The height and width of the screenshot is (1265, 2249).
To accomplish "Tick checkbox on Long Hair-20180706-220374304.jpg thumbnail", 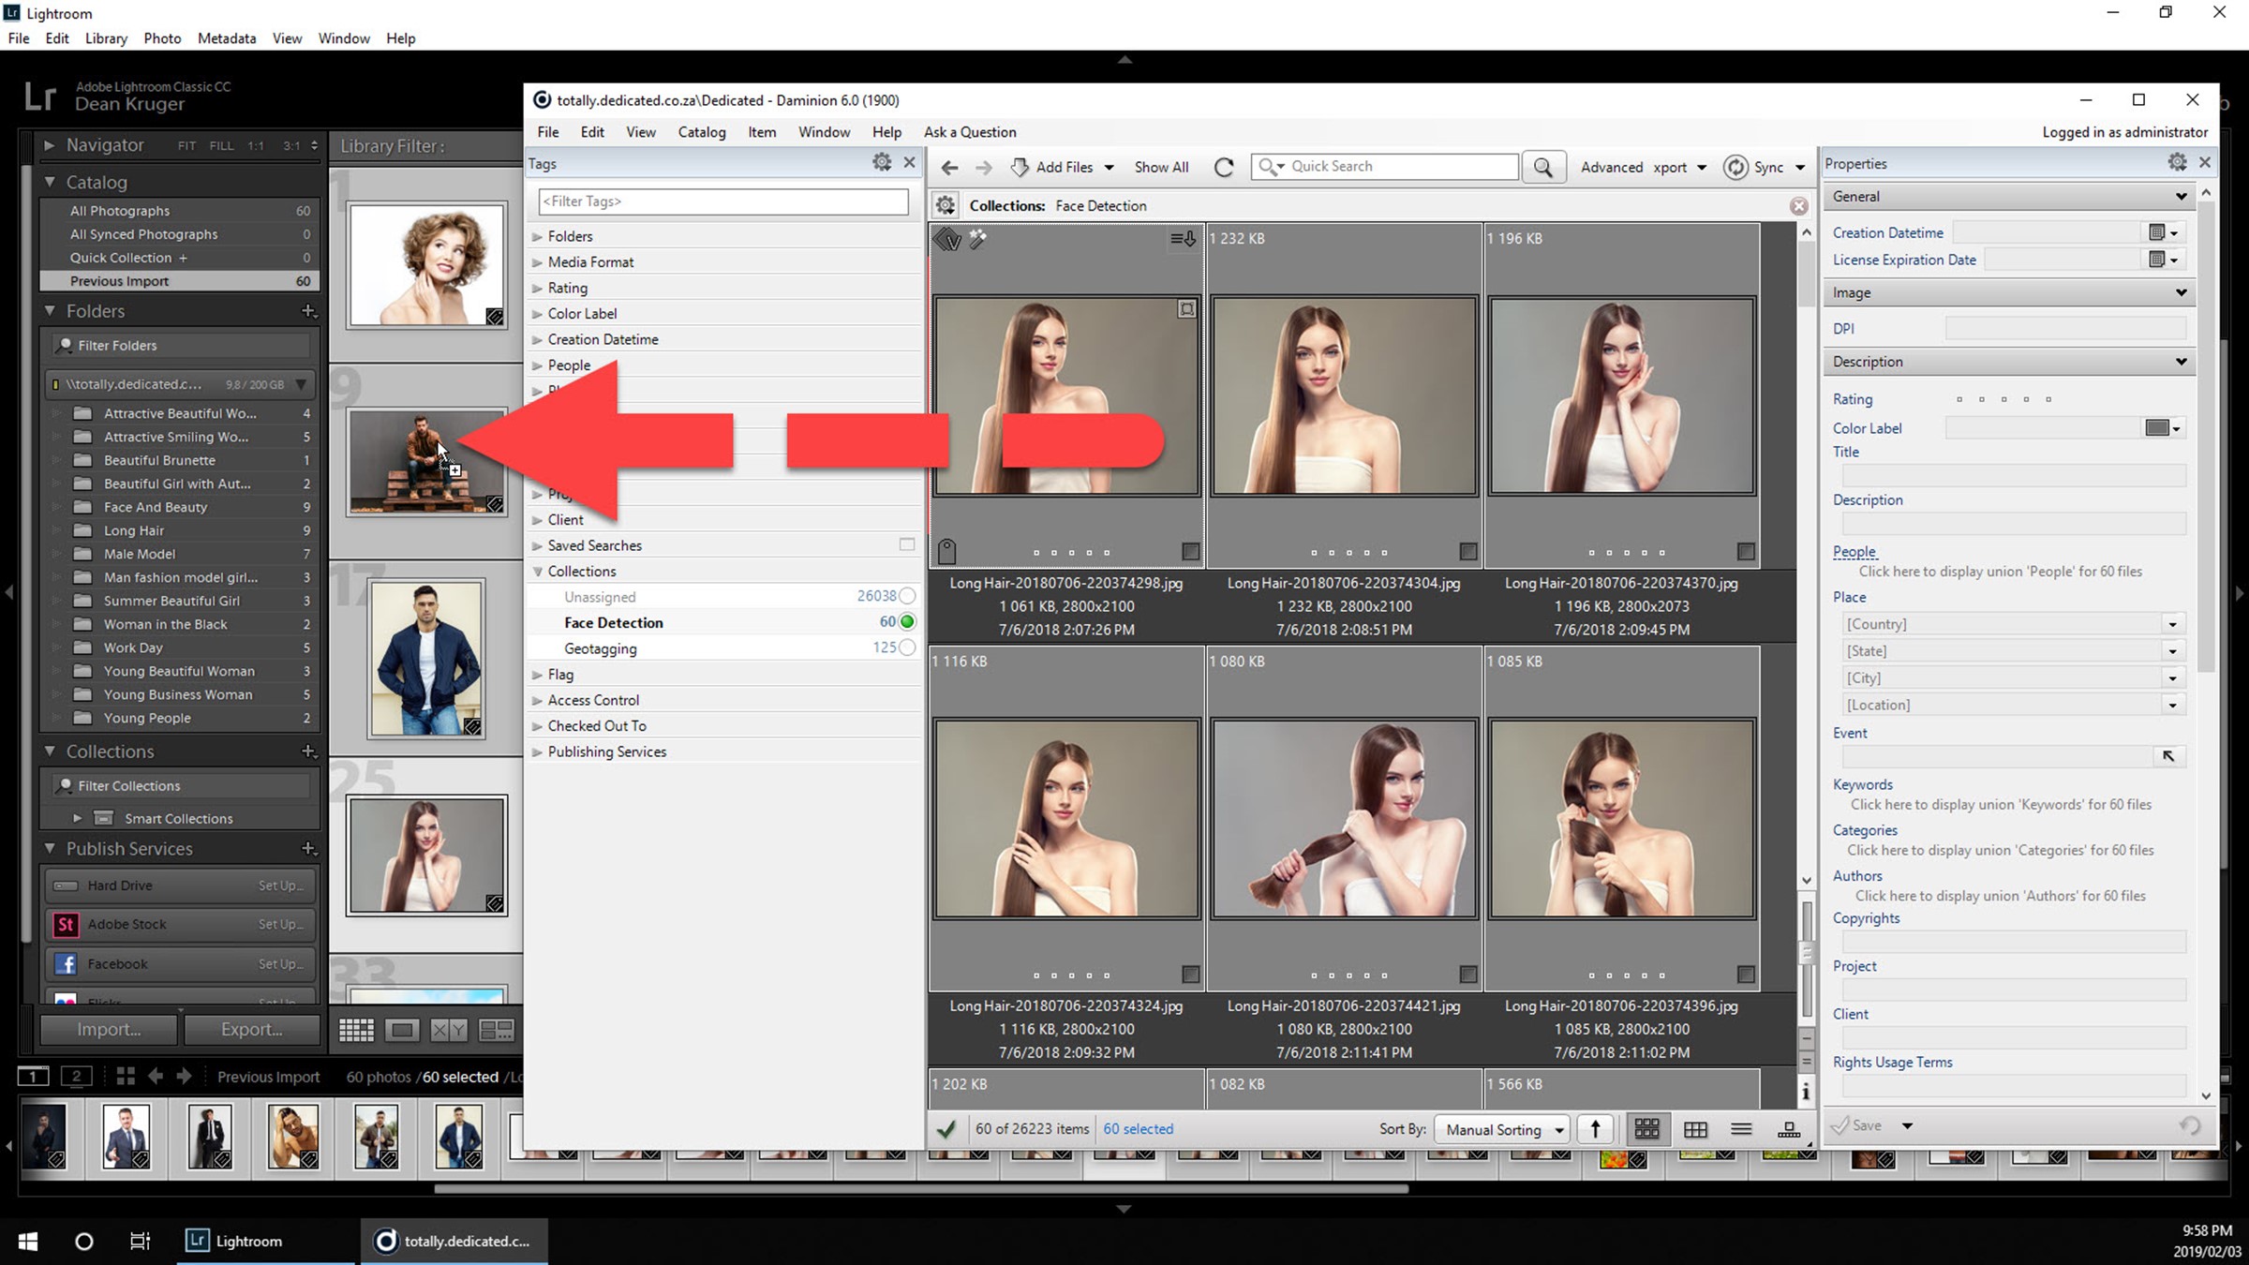I will 1467,552.
